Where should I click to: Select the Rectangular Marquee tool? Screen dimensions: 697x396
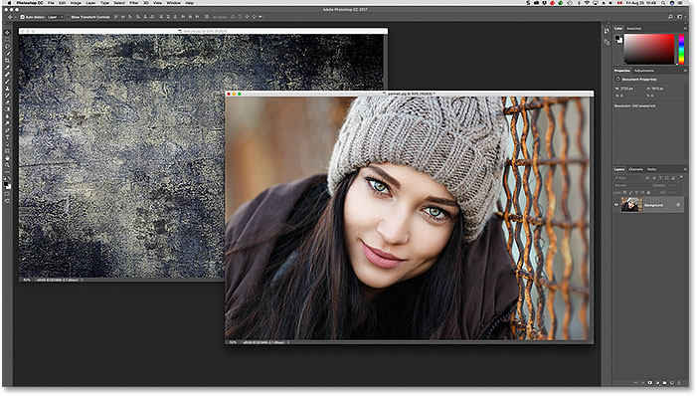click(7, 40)
